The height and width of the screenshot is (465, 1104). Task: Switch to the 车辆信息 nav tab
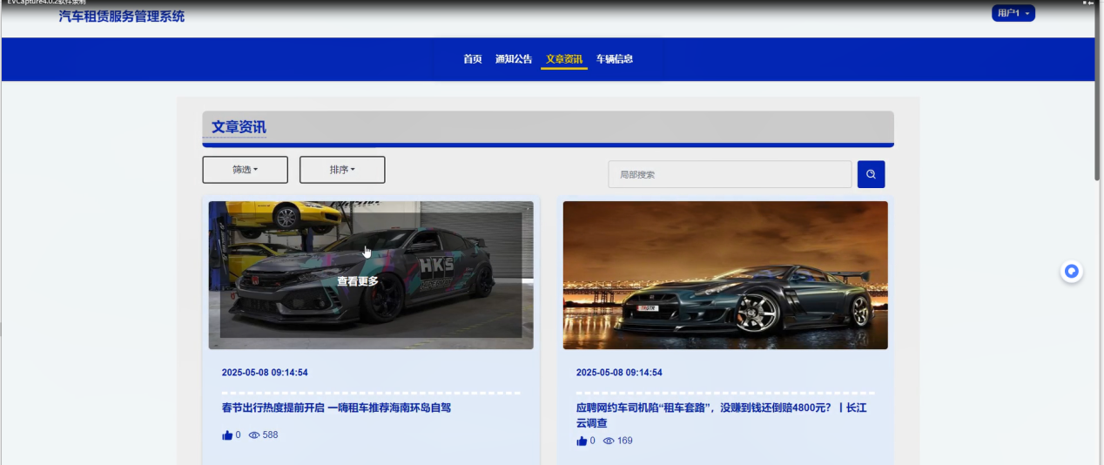615,59
